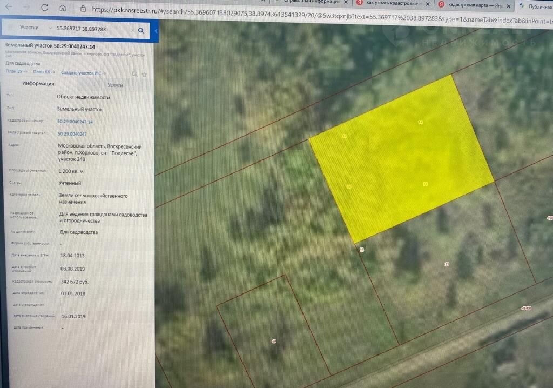Image resolution: width=553 pixels, height=388 pixels.
Task: Open the hamburger menu in search panel
Action: (x=10, y=27)
